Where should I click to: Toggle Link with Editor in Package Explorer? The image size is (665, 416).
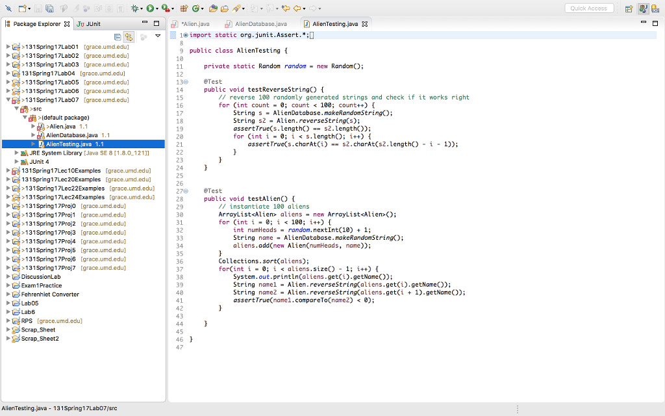point(129,37)
